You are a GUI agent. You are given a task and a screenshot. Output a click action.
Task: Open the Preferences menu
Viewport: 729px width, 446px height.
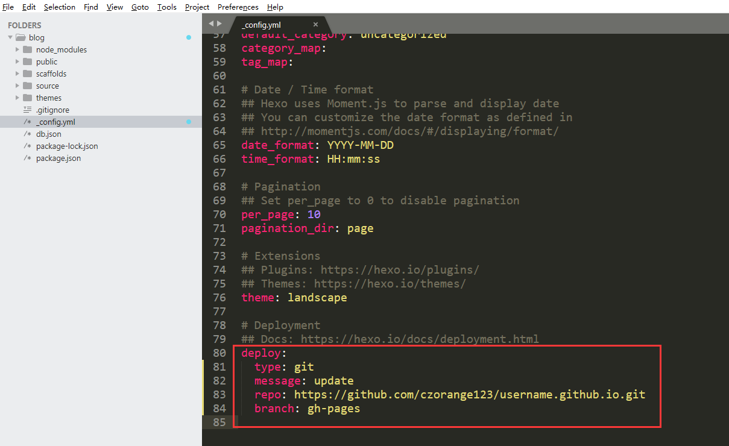[238, 7]
